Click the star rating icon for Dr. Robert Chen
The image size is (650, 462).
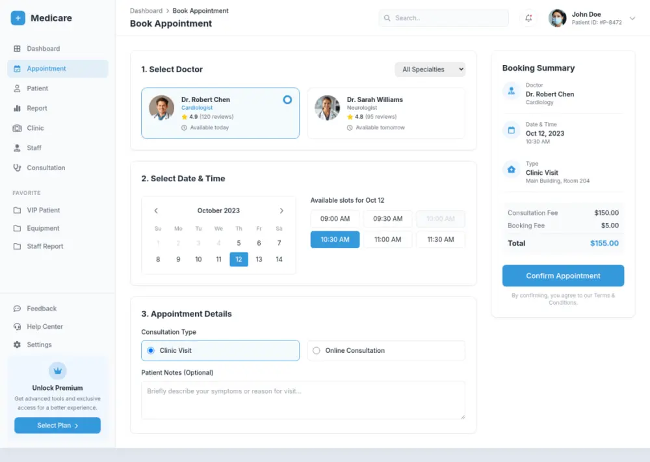point(185,117)
